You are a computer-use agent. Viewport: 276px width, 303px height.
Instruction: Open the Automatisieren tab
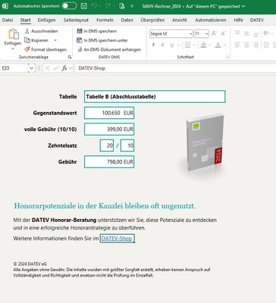[x=211, y=20]
